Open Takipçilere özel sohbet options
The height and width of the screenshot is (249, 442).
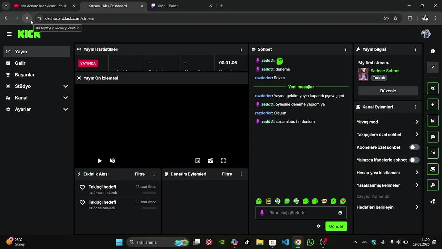[388, 135]
